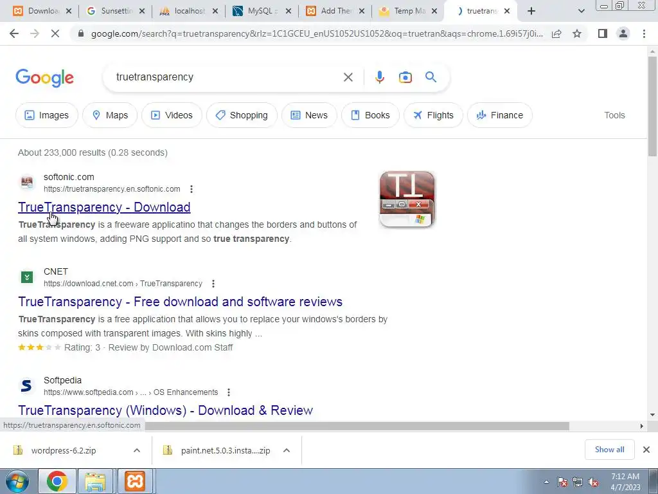
Task: Open network status tray icon
Action: pyautogui.click(x=578, y=482)
